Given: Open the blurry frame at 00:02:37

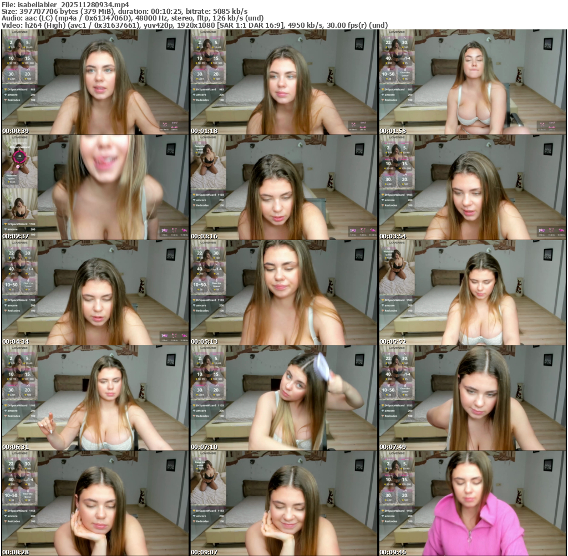Looking at the screenshot, I should point(95,187).
